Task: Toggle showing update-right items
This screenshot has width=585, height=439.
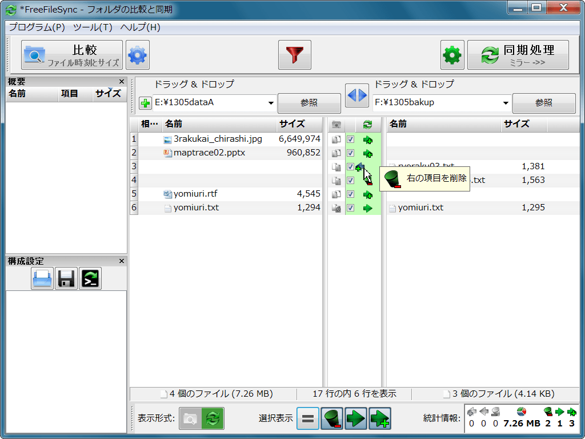Action: [x=356, y=418]
